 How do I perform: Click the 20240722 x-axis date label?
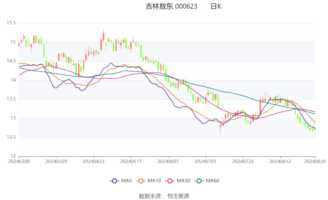point(243,161)
